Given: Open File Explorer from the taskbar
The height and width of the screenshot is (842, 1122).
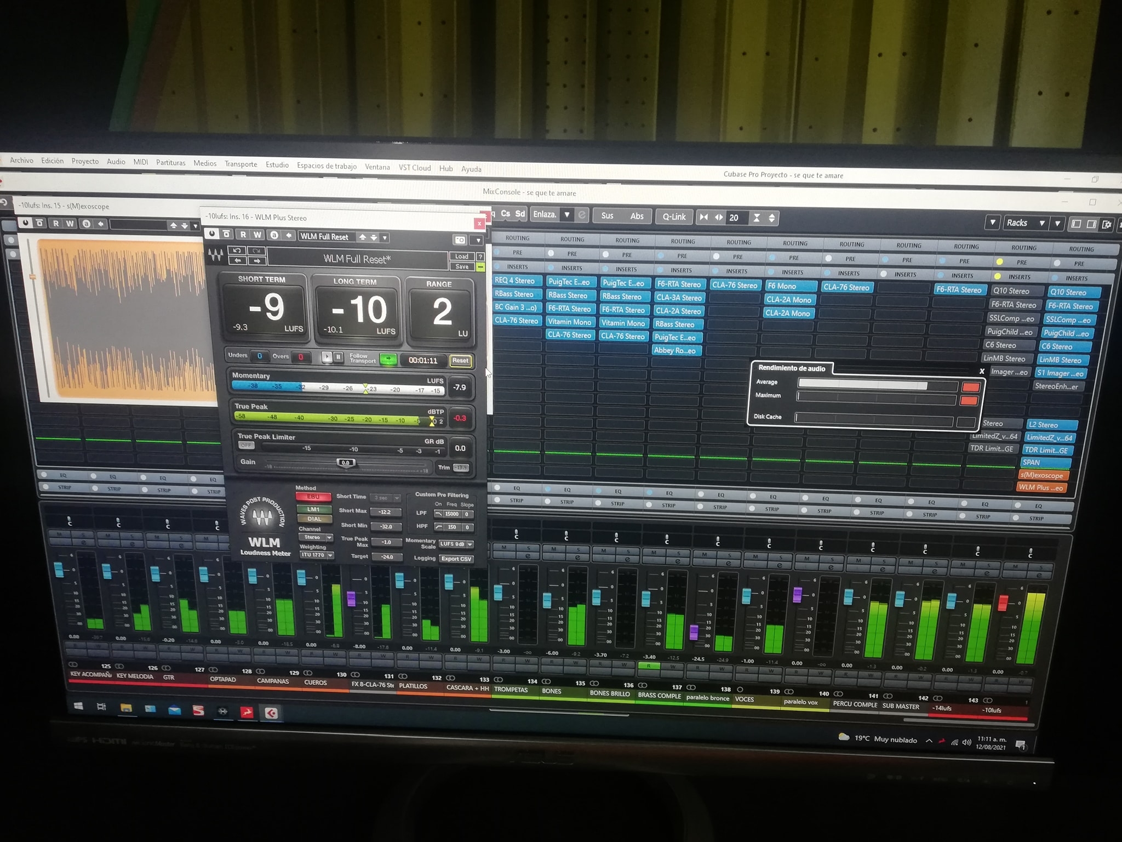Looking at the screenshot, I should pos(126,708).
